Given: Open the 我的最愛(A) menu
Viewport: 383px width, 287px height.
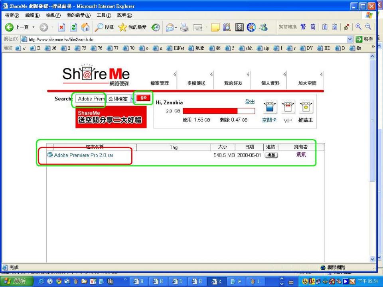Looking at the screenshot, I should coord(79,16).
